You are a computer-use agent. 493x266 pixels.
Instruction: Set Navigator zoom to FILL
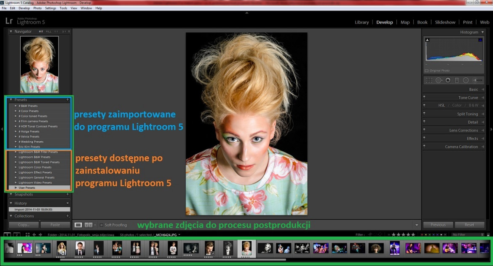point(48,32)
